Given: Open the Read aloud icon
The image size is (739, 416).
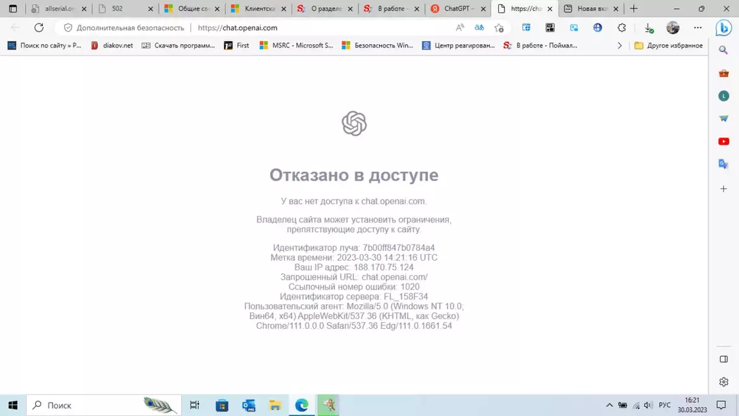Looking at the screenshot, I should (x=460, y=28).
